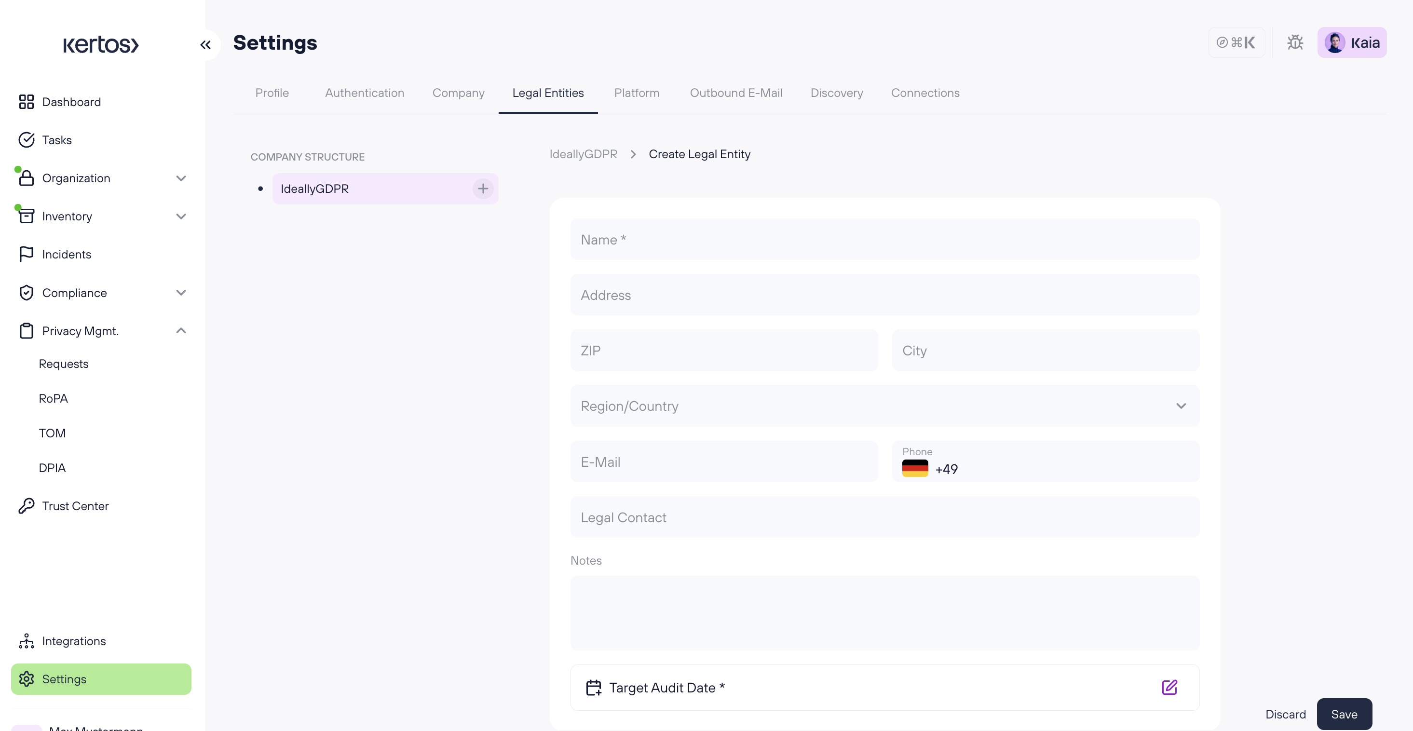Select the German flag phone prefix
This screenshot has height=731, width=1413.
click(x=915, y=469)
